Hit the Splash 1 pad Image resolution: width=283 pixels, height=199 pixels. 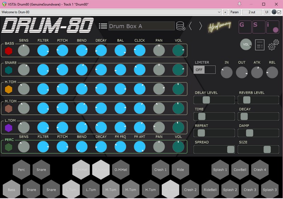pyautogui.click(x=220, y=170)
